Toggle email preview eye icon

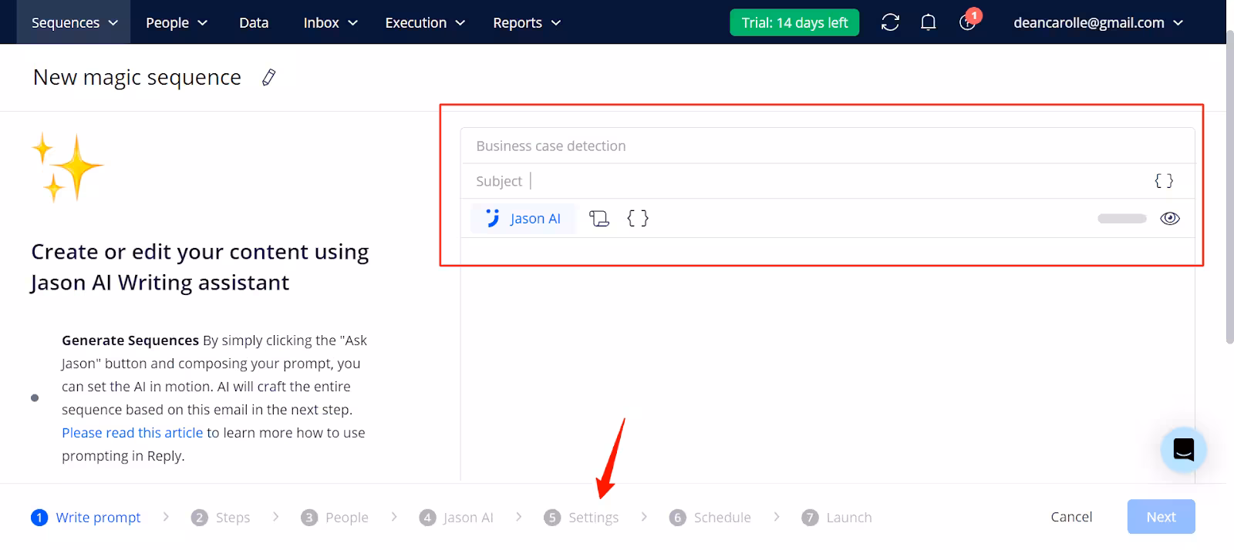[1169, 219]
